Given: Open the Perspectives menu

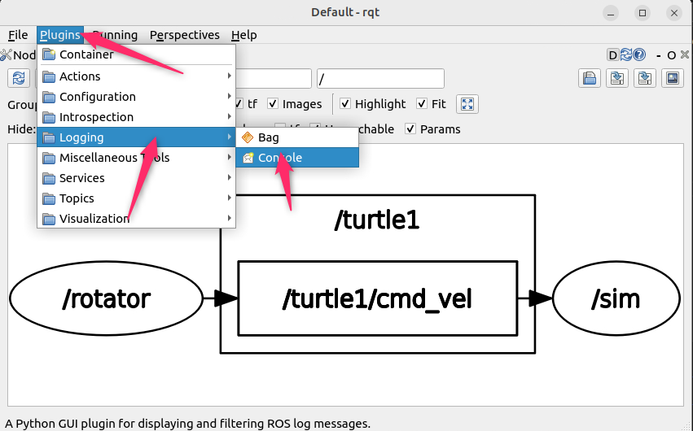Looking at the screenshot, I should coord(185,35).
